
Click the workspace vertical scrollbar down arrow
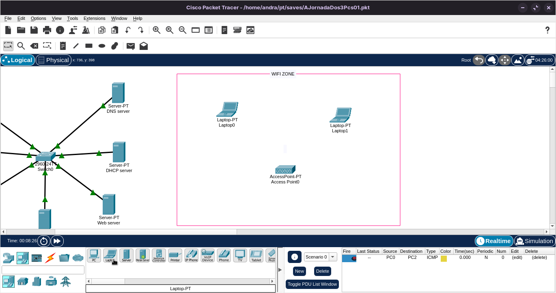click(x=552, y=226)
